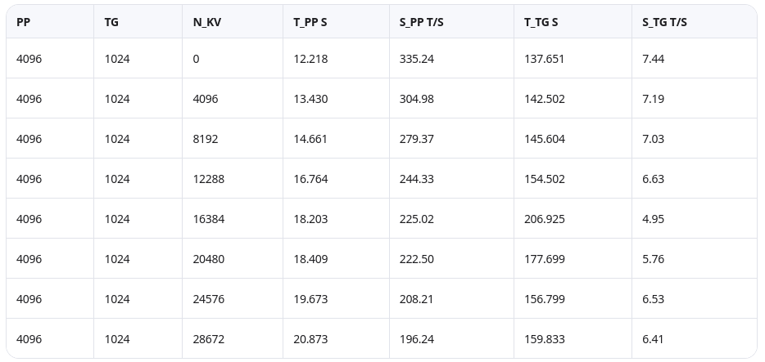Click the T_PP S column header
Screen dimensions: 765x362
(x=310, y=22)
